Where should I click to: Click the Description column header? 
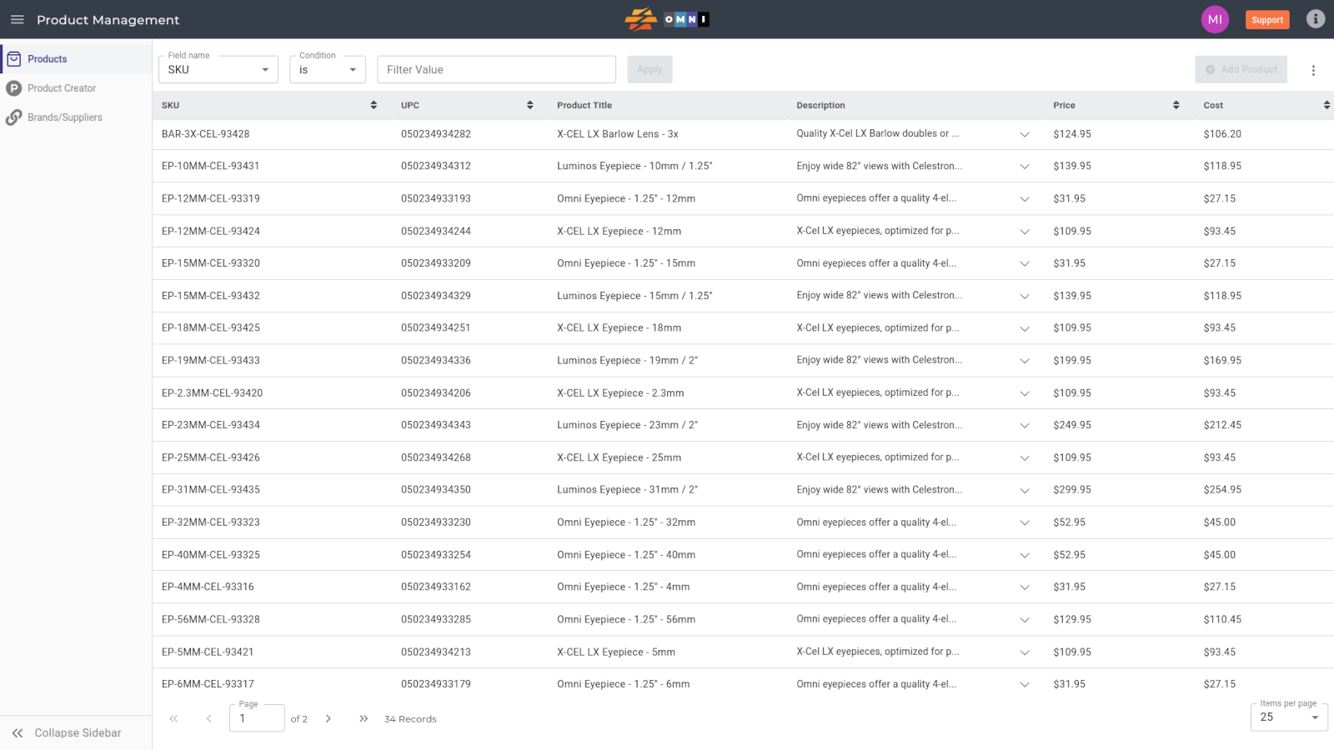click(820, 105)
